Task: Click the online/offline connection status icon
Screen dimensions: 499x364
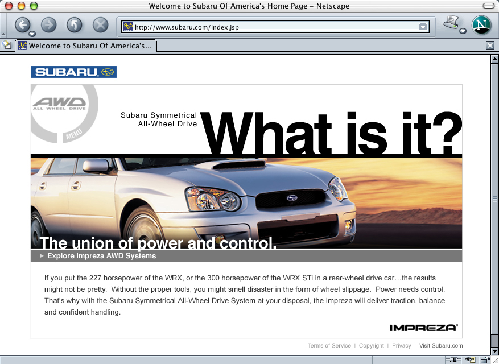Action: (453, 359)
